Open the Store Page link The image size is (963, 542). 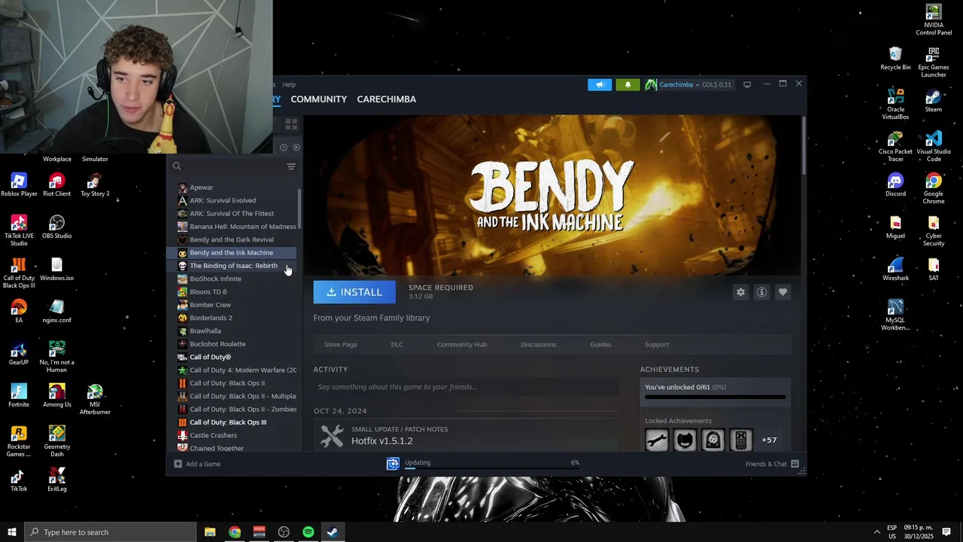click(x=341, y=345)
